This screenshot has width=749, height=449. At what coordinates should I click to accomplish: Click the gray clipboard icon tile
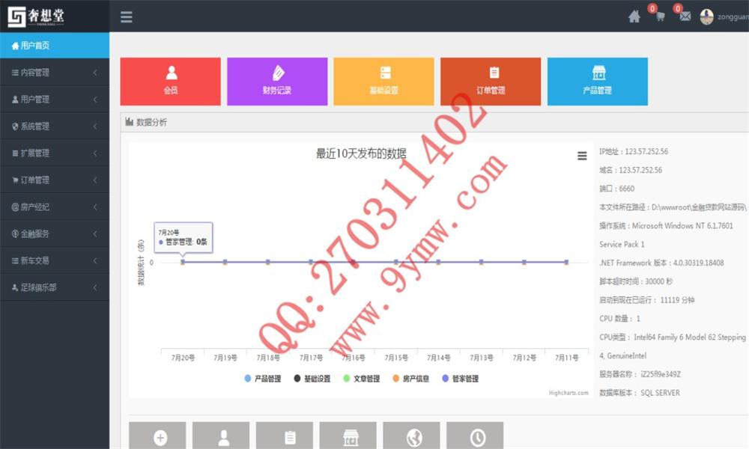tap(285, 436)
